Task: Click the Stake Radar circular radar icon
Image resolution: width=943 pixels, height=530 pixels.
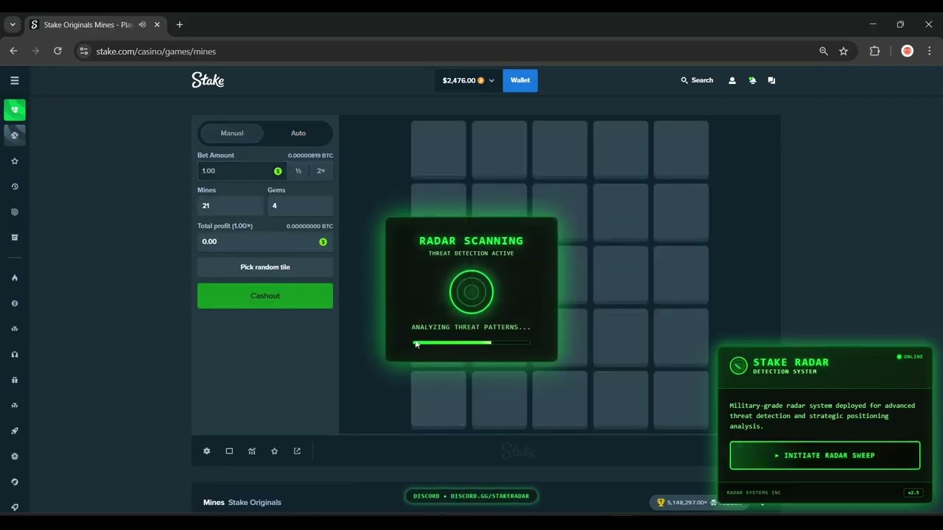Action: (x=738, y=365)
